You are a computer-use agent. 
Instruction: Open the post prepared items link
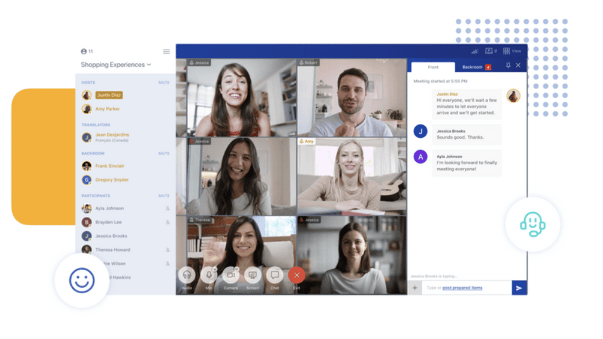[x=463, y=288]
